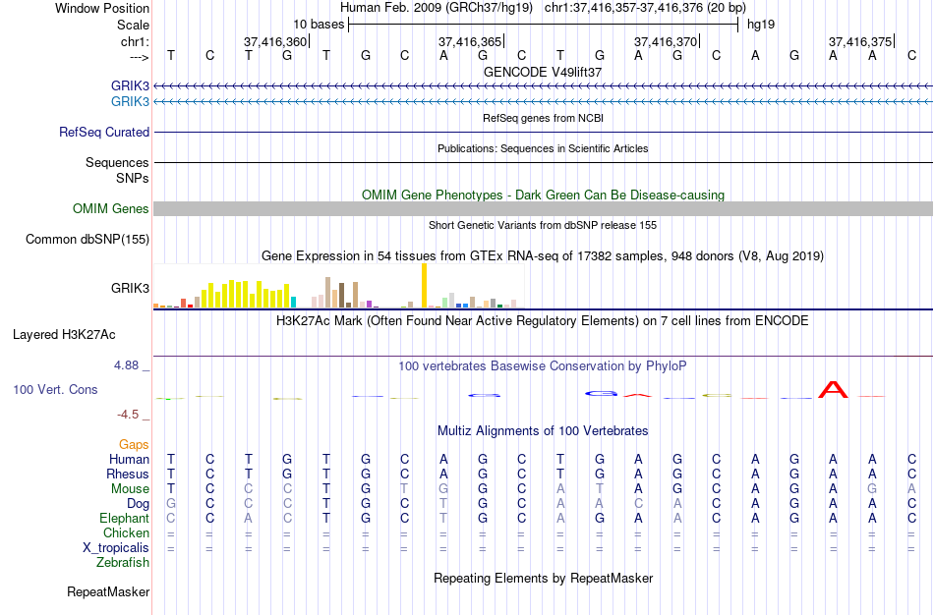Click the OMIM Gene Phenotypes track title
This screenshot has width=934, height=615.
[x=543, y=195]
